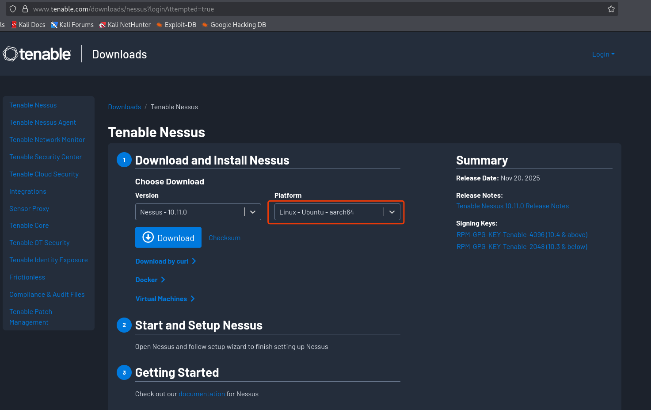Open Kali NetHunter bookmark

[125, 25]
